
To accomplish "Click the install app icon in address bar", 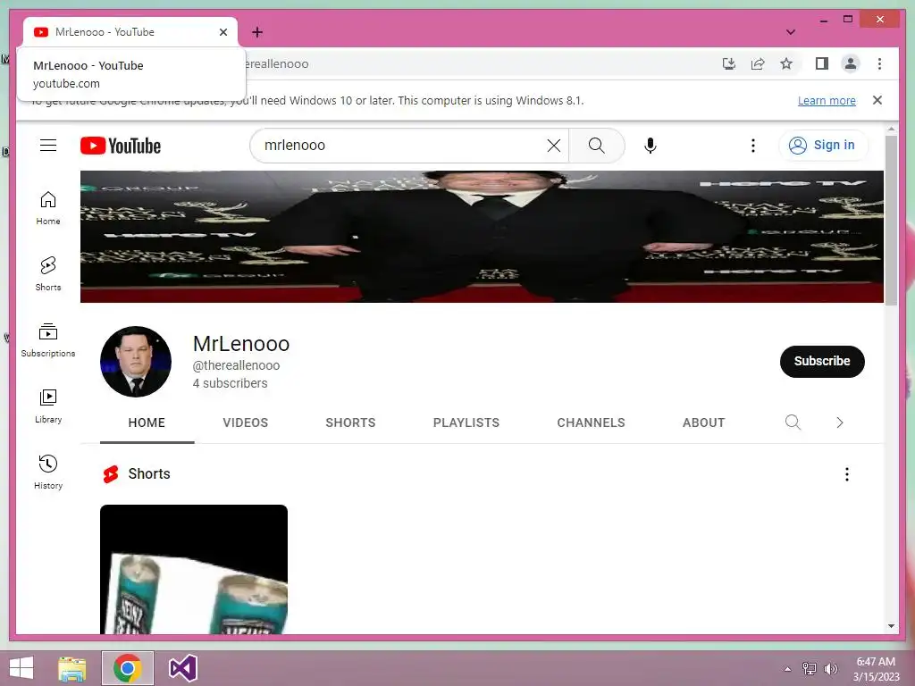I will click(728, 63).
